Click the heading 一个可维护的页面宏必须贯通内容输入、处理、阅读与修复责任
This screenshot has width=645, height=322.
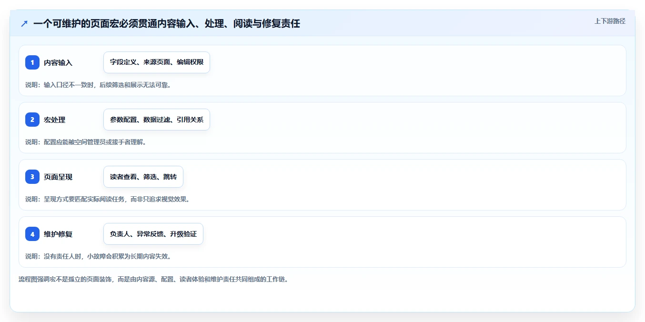167,23
